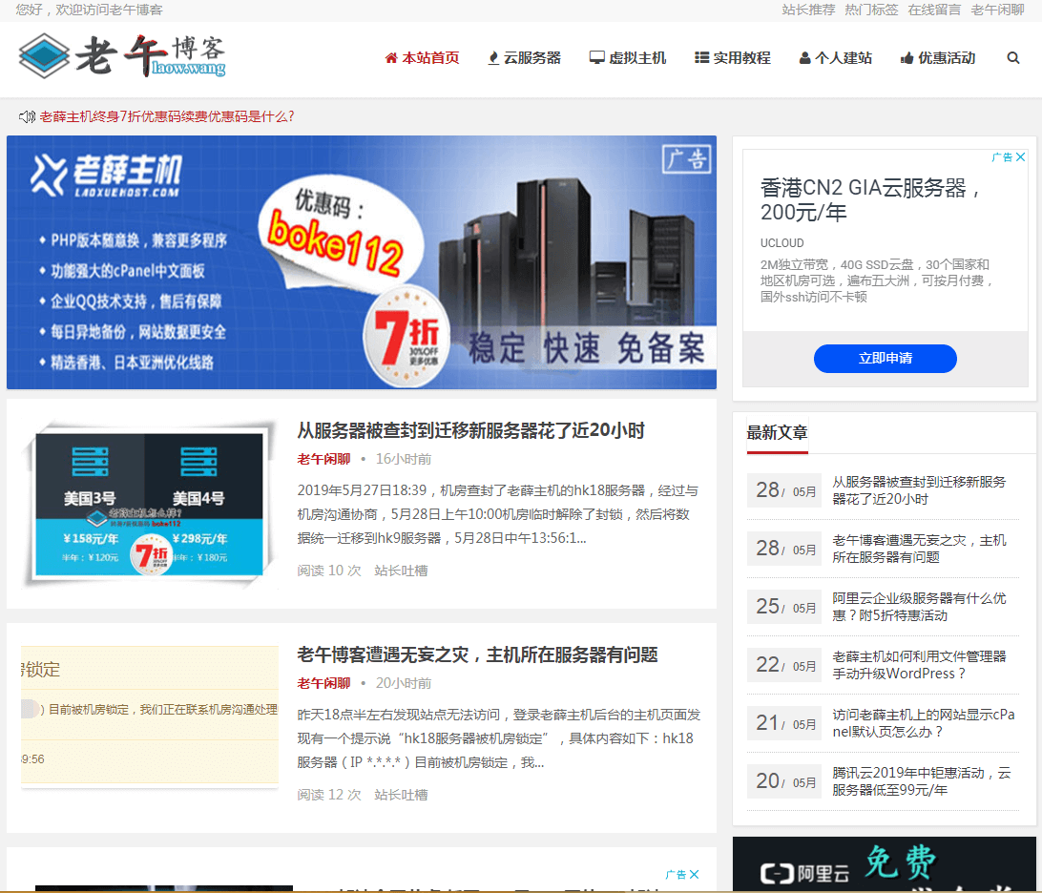Open the search magnifier icon in navigation
This screenshot has height=893, width=1042.
[x=1012, y=58]
